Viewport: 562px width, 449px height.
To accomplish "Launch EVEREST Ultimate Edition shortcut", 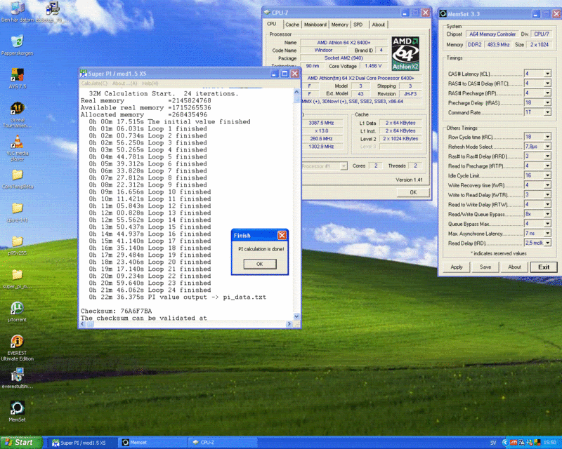I will coord(17,348).
